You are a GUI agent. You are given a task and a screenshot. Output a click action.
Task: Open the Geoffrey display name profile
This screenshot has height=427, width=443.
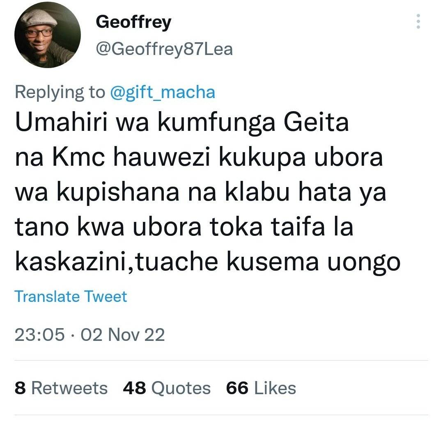[x=133, y=22]
